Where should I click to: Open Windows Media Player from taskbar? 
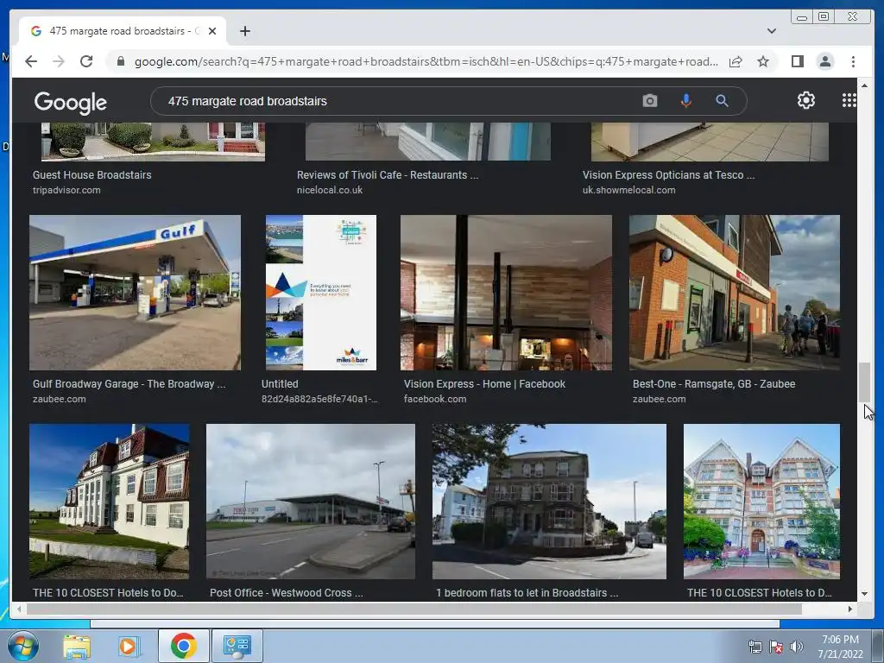(128, 646)
